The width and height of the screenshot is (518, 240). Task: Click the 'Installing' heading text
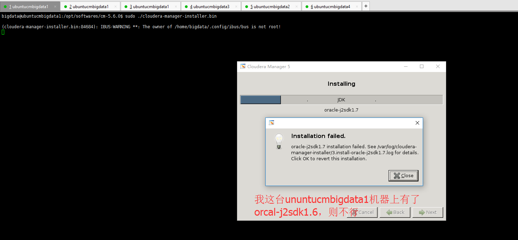pyautogui.click(x=341, y=84)
